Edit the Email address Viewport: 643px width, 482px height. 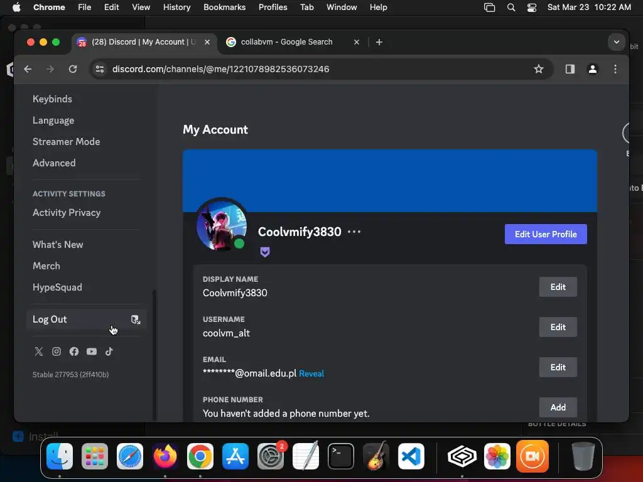point(558,367)
